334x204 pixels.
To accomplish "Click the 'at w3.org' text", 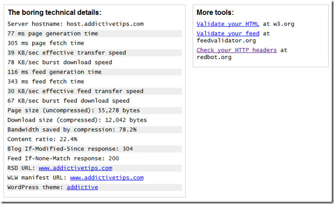I will 278,24.
